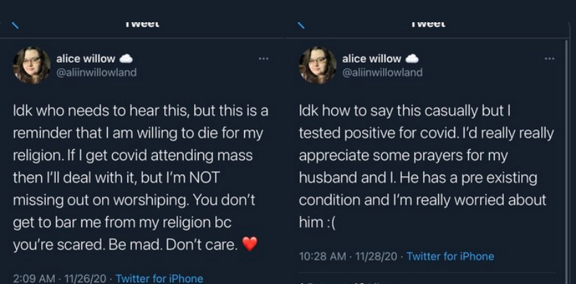Image resolution: width=576 pixels, height=284 pixels.
Task: Open more options on the attending-mass tweet
Action: point(264,58)
